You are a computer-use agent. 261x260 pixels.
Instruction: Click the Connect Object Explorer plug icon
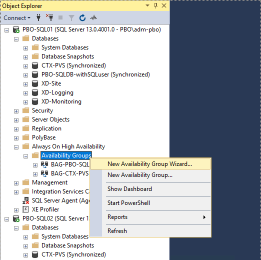tap(38, 17)
